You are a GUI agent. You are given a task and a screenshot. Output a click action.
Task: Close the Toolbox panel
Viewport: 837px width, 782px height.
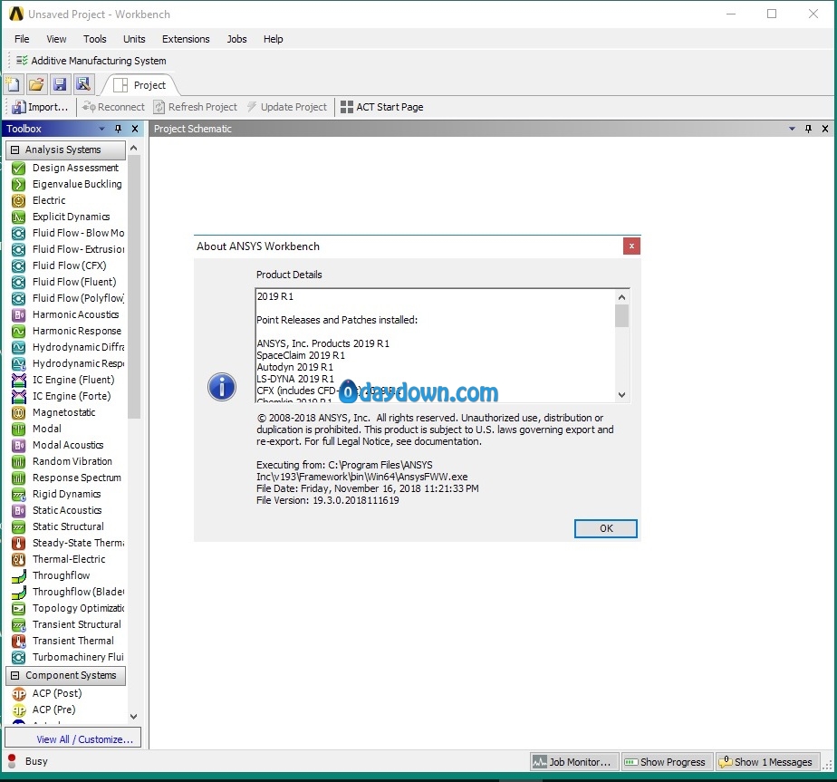[x=135, y=129]
